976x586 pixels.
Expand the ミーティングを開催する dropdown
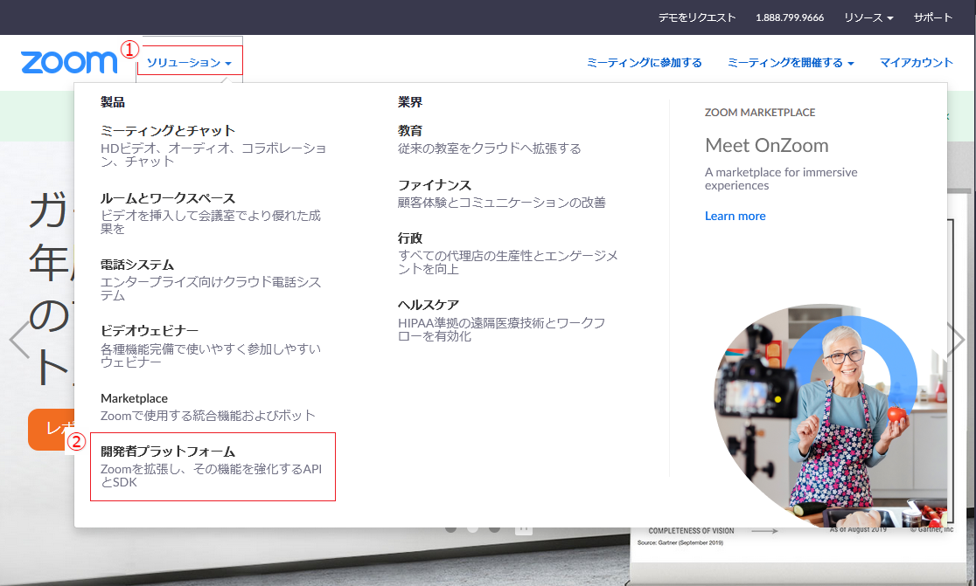790,63
